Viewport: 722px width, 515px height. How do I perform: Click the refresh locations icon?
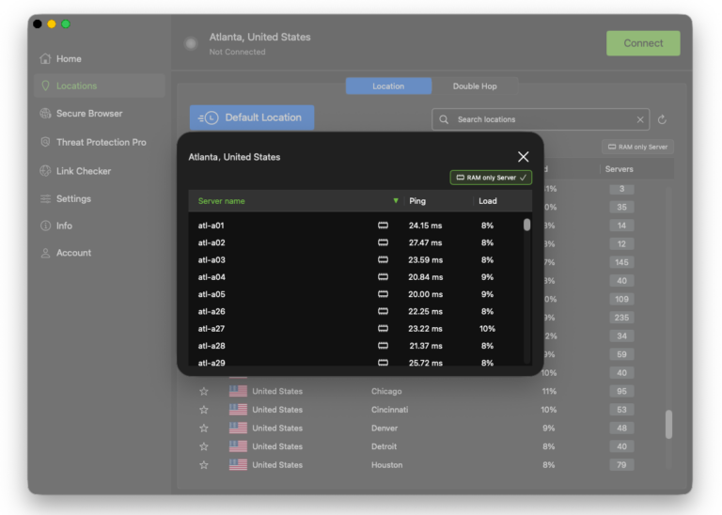coord(662,119)
